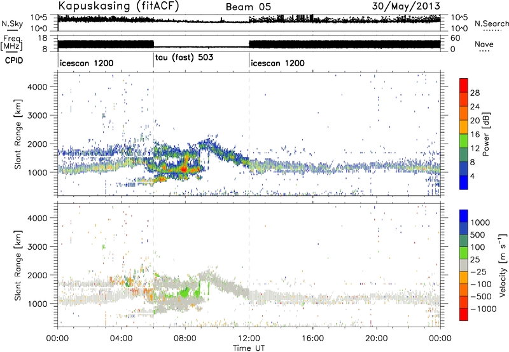Screen dimensions: 509x352
Task: Select the Beam 05 label
Action: click(248, 7)
